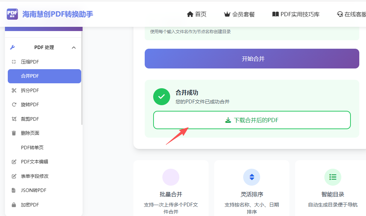The height and width of the screenshot is (216, 366).
Task: Click the 批量合并 feature card title
Action: point(171,194)
